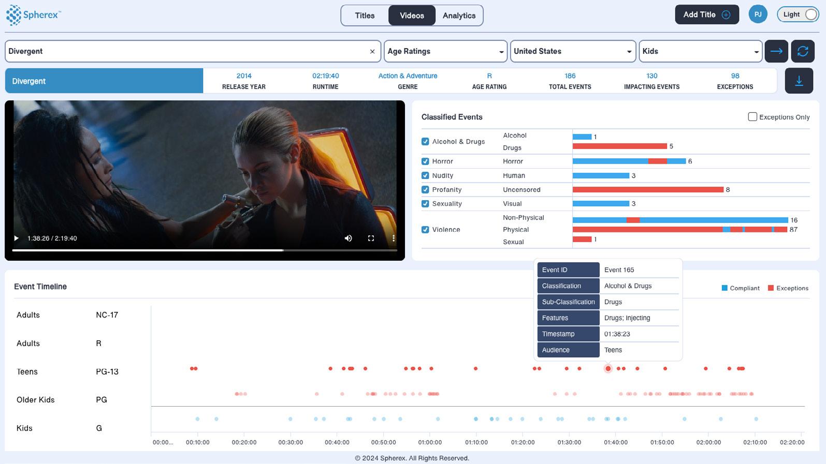Mute the video volume
This screenshot has height=464, width=826.
pyautogui.click(x=349, y=238)
